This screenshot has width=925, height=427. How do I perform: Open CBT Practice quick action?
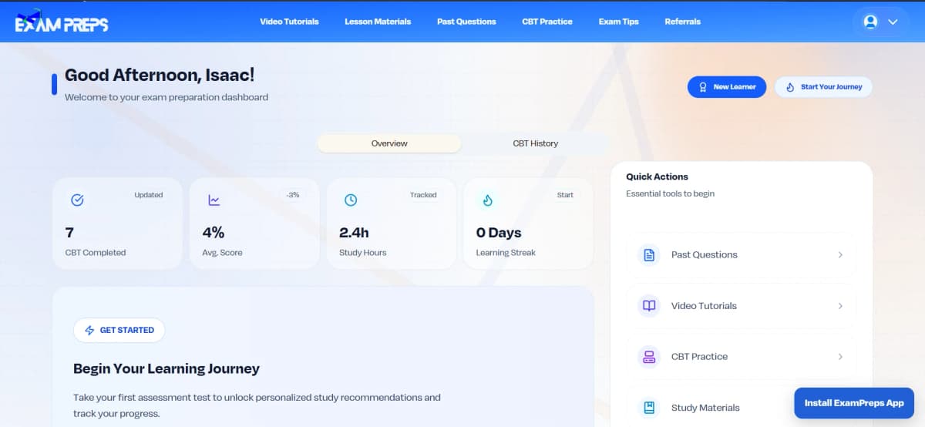coord(741,357)
